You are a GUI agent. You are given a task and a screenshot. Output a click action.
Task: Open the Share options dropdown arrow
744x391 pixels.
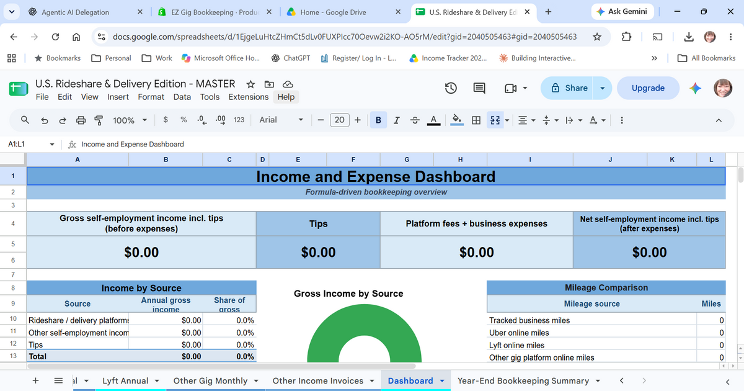602,88
